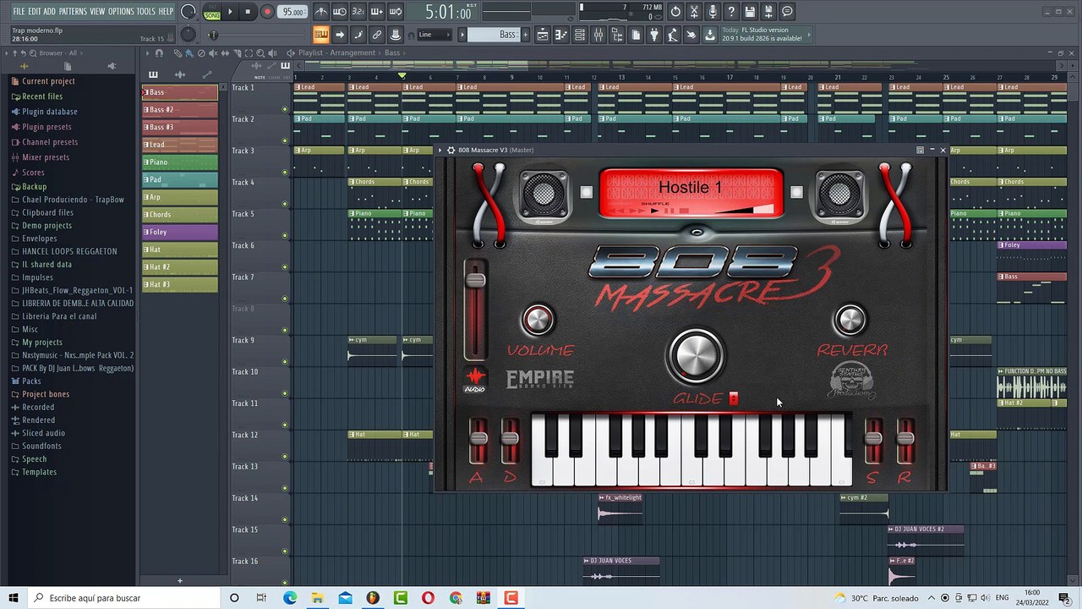The height and width of the screenshot is (609, 1082).
Task: Click the blend recording overdub icon
Action: click(377, 12)
